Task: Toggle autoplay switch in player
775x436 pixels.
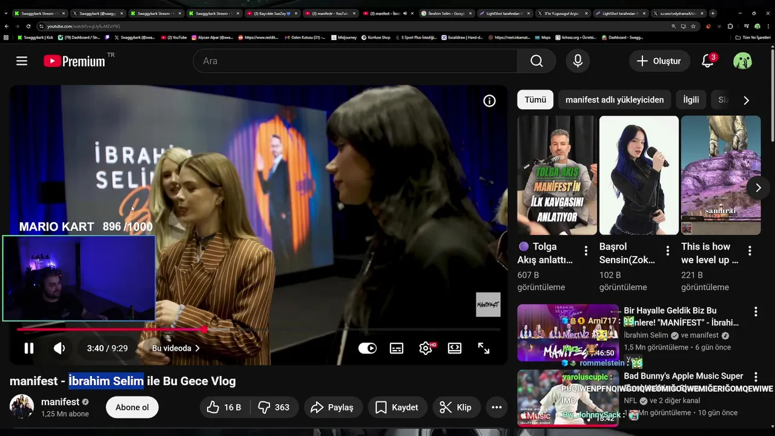Action: click(x=368, y=348)
